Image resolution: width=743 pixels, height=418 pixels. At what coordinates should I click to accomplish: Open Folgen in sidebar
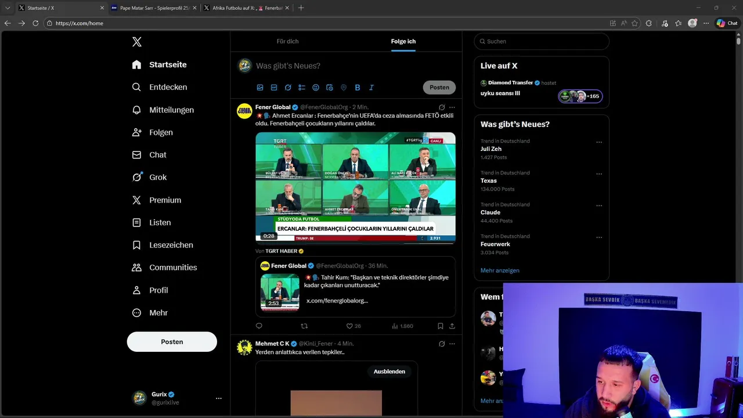152,132
